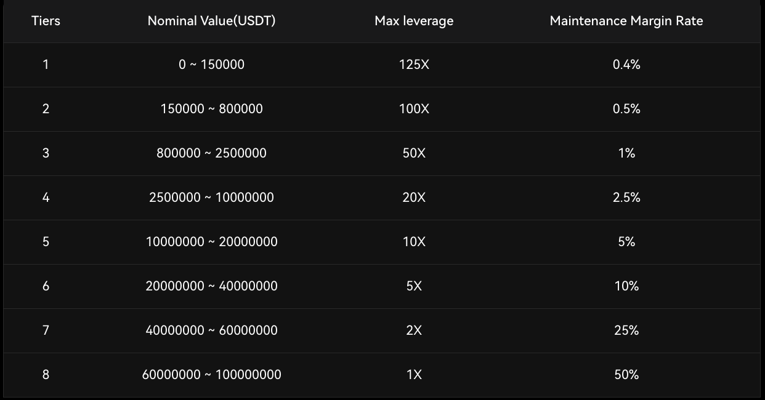Select the 150000 ~ 800000 value range
Image resolution: width=765 pixels, height=400 pixels.
[x=211, y=109]
